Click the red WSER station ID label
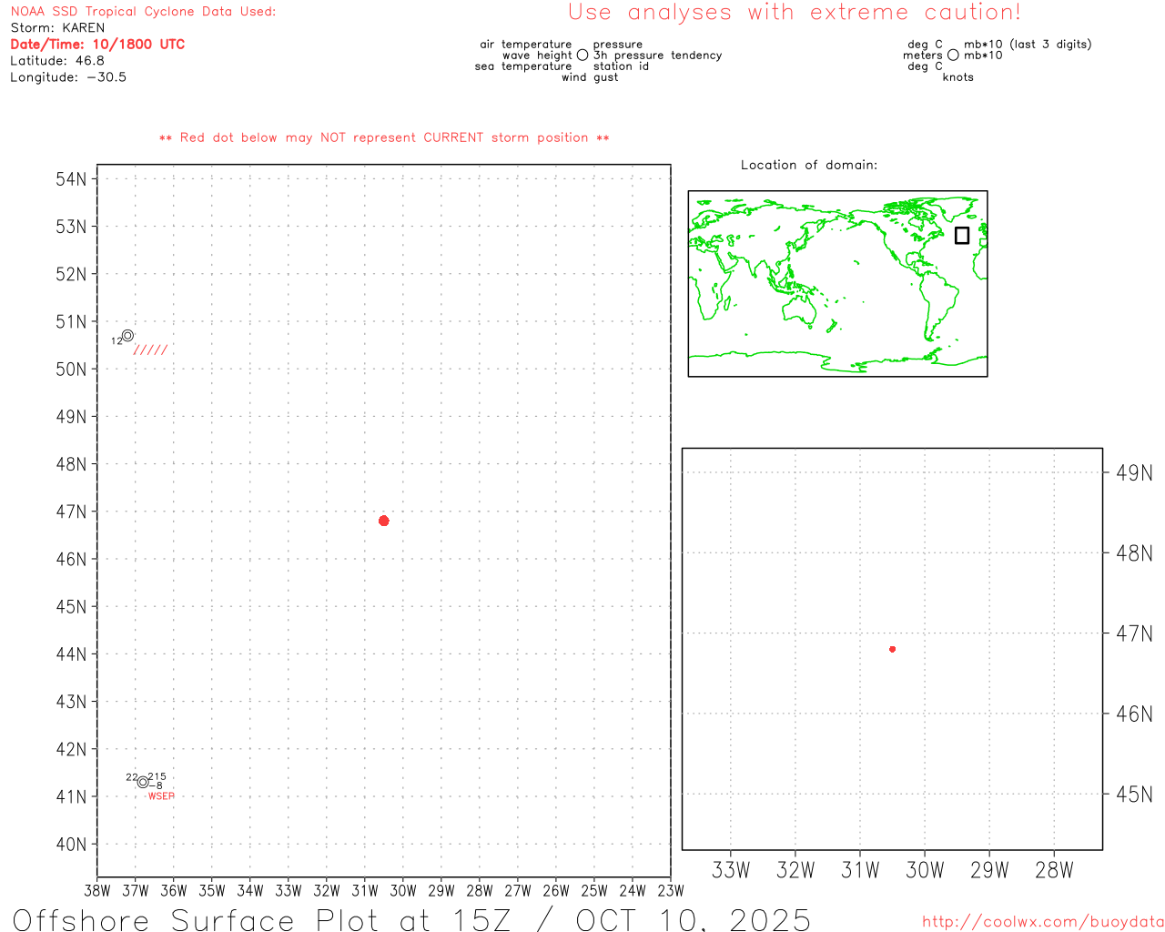Screen dimensions: 1165x932 pyautogui.click(x=161, y=796)
